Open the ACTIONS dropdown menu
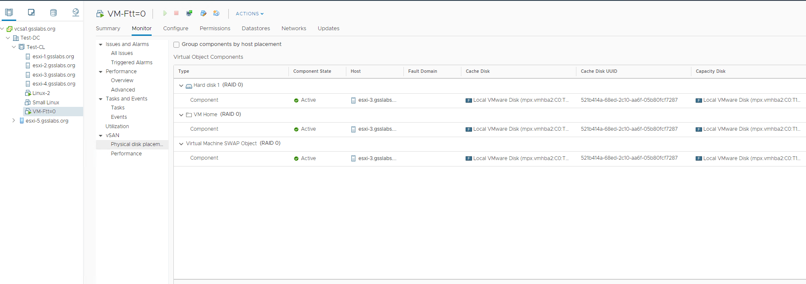Viewport: 806px width, 284px height. coord(250,14)
